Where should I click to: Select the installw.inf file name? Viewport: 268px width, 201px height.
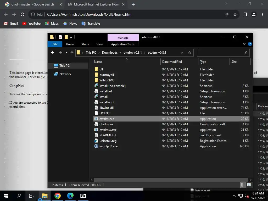click(x=107, y=102)
